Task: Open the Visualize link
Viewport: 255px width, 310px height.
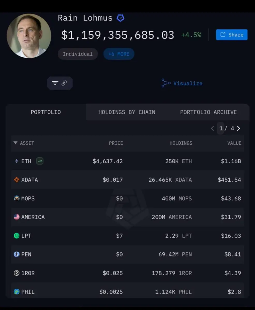Action: [x=182, y=83]
